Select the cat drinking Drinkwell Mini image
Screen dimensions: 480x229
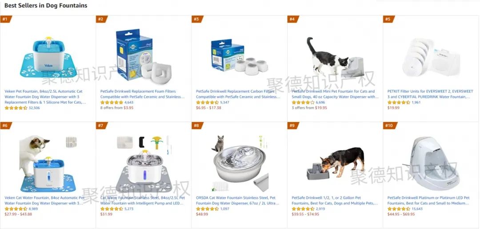(x=335, y=57)
